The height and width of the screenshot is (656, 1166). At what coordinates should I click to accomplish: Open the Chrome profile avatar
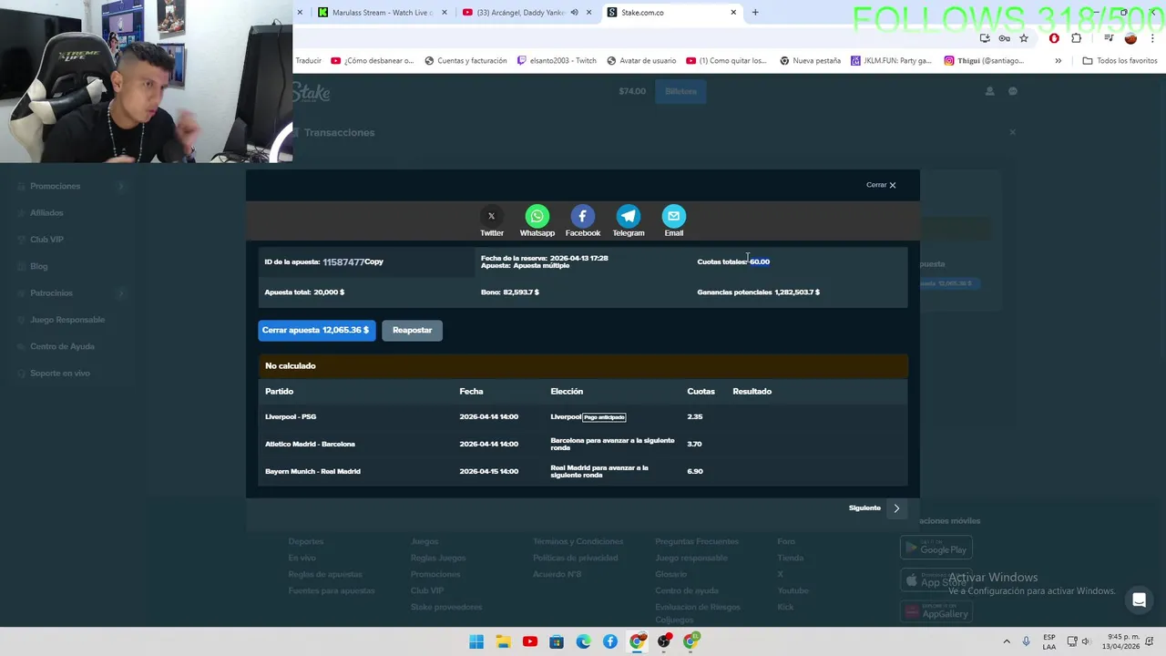pos(1130,38)
